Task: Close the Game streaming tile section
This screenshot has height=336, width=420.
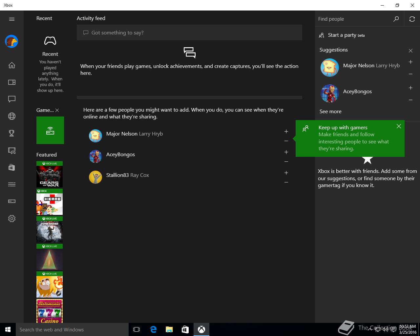Action: (57, 110)
